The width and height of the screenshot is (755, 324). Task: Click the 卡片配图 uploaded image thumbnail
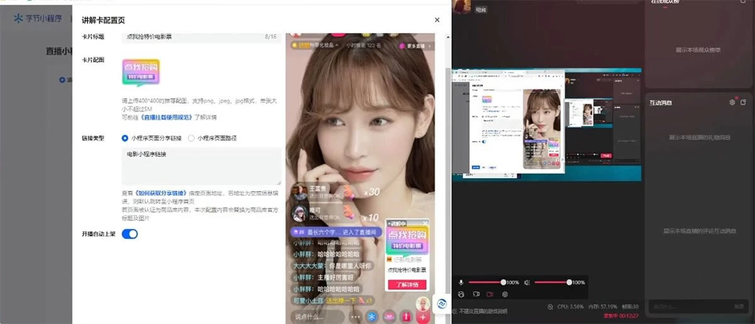click(x=140, y=73)
